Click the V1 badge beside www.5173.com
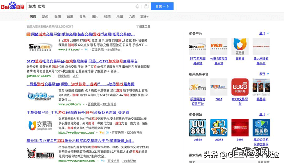The image size is (284, 163). click(x=87, y=50)
